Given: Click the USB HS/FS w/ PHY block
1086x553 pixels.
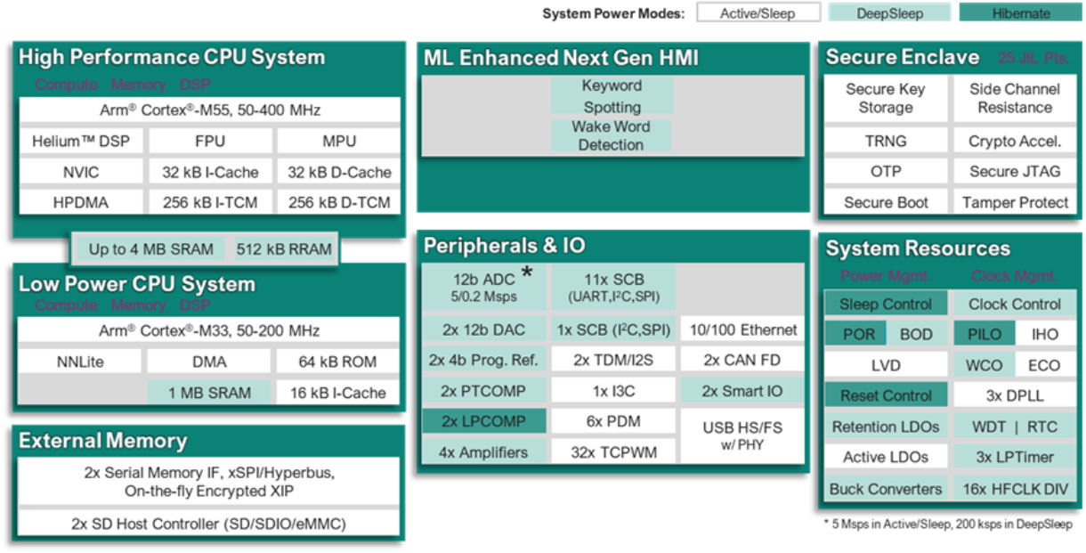Looking at the screenshot, I should pyautogui.click(x=742, y=436).
